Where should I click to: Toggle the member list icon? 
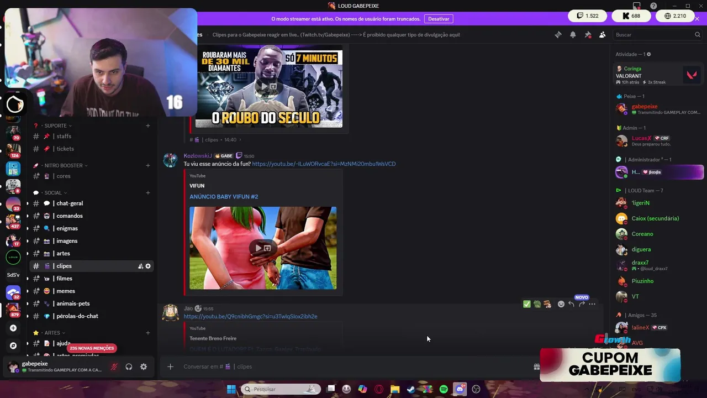602,35
